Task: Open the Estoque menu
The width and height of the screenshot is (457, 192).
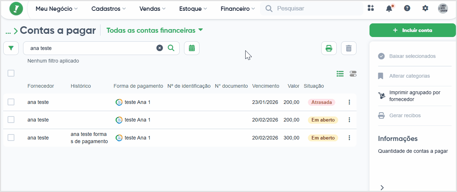Action: click(x=193, y=9)
